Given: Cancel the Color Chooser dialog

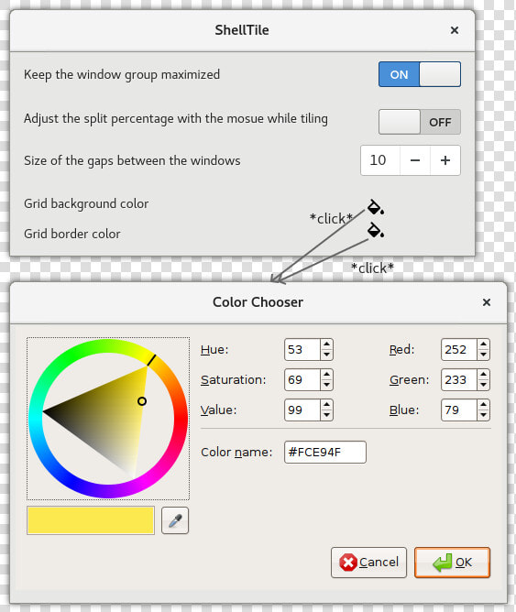Looking at the screenshot, I should tap(368, 563).
